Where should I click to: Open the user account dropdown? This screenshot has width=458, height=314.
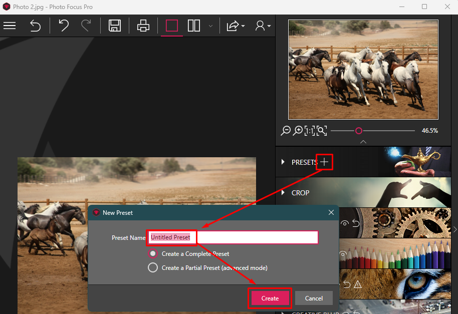[x=263, y=26]
